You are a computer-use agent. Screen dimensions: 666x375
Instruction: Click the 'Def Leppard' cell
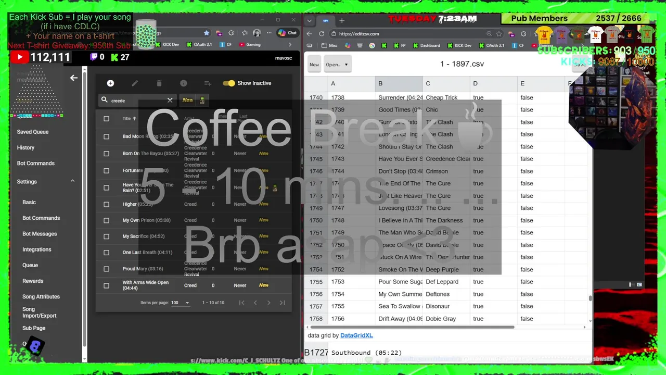pos(446,282)
